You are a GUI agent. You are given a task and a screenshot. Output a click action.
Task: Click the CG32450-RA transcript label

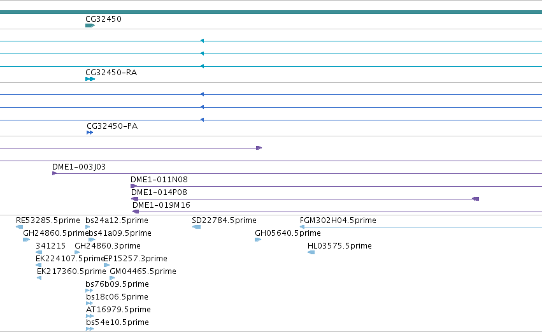[x=111, y=73]
